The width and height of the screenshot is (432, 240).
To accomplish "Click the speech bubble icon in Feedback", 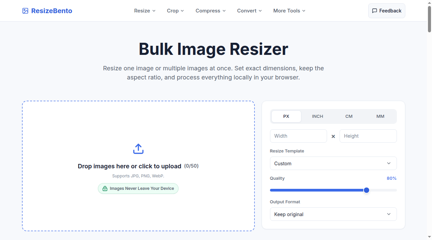I will click(375, 11).
